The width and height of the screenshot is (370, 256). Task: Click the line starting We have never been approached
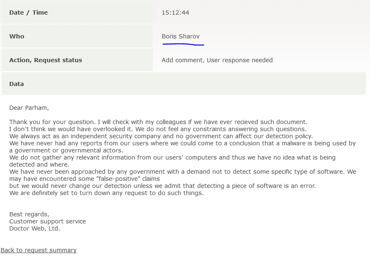[x=182, y=172]
